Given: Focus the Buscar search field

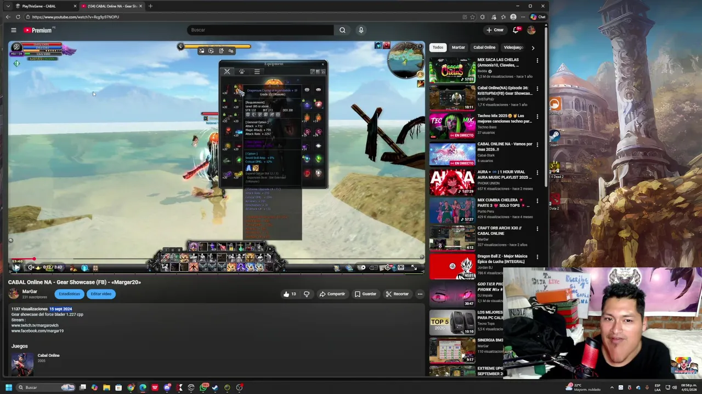Looking at the screenshot, I should [x=261, y=30].
